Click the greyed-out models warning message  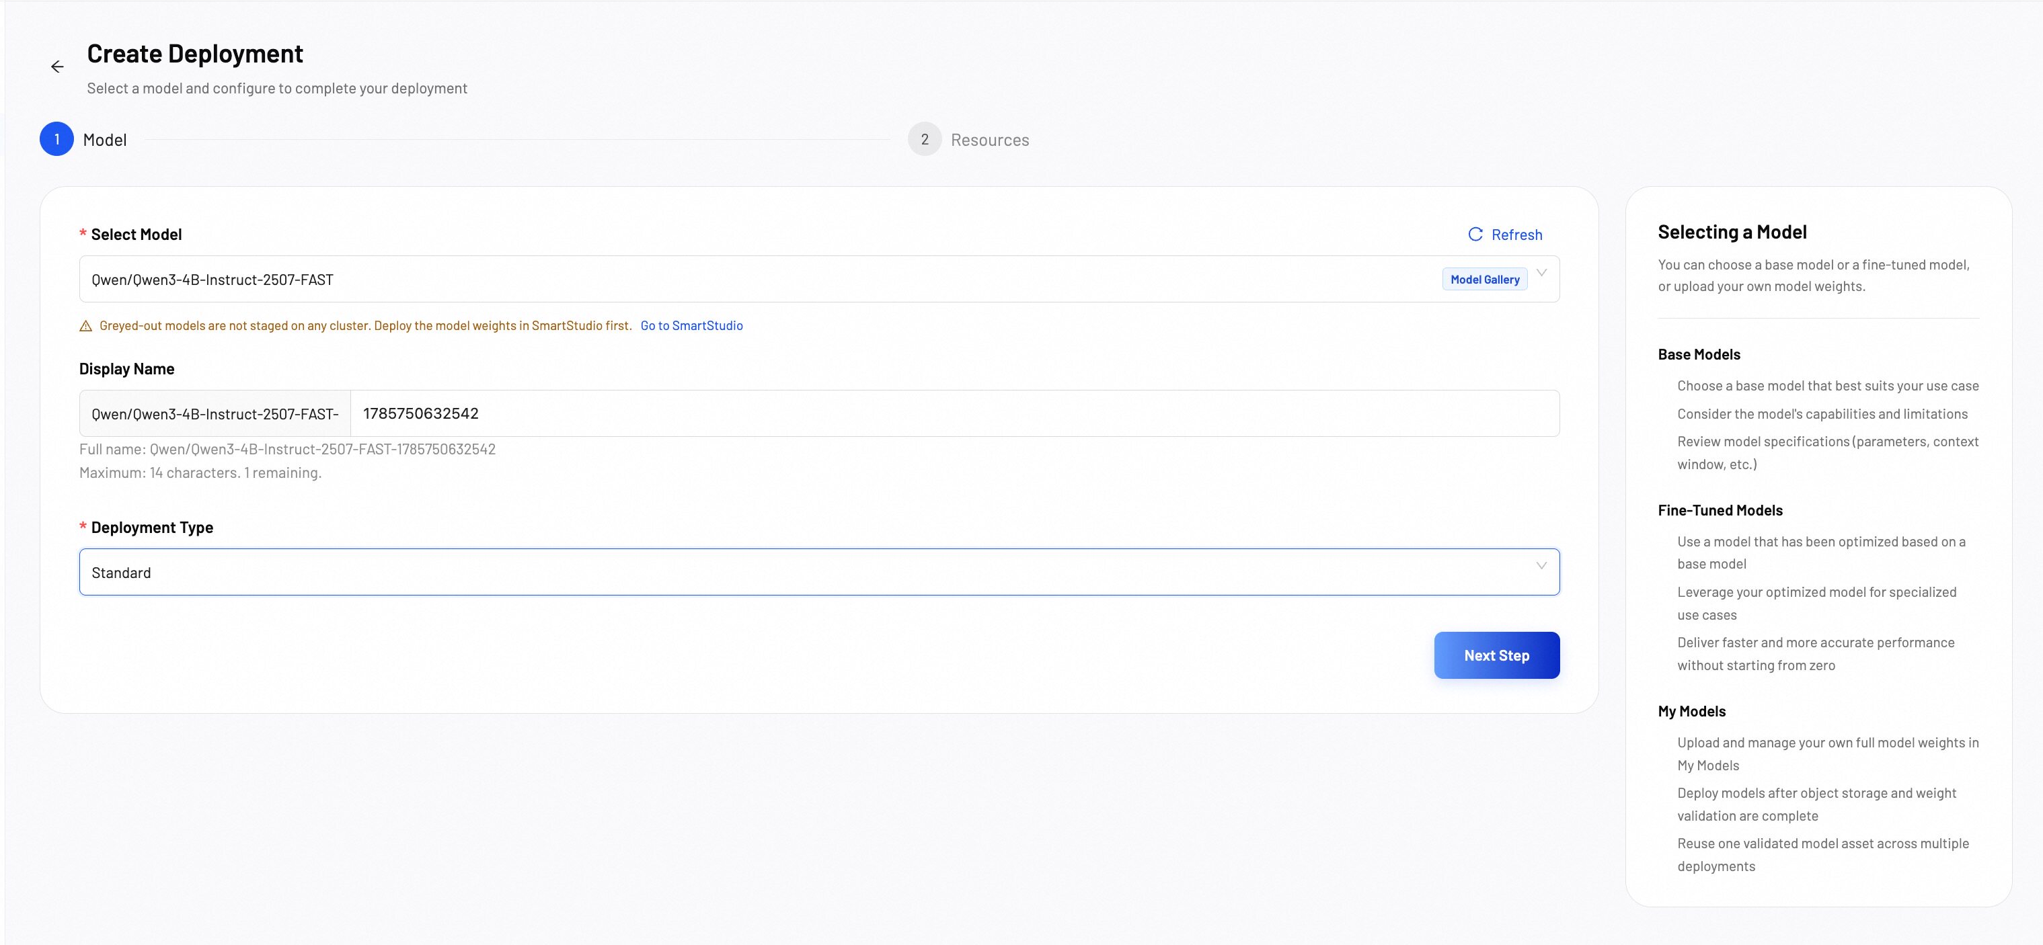366,326
